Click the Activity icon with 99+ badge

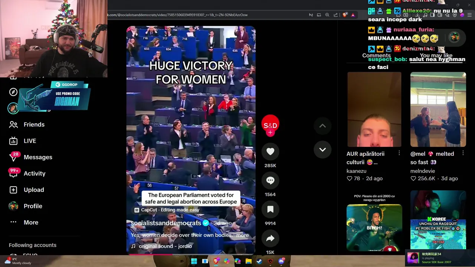click(13, 174)
